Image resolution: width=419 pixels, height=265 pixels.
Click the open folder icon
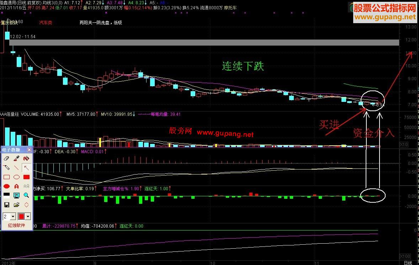pyautogui.click(x=17, y=205)
